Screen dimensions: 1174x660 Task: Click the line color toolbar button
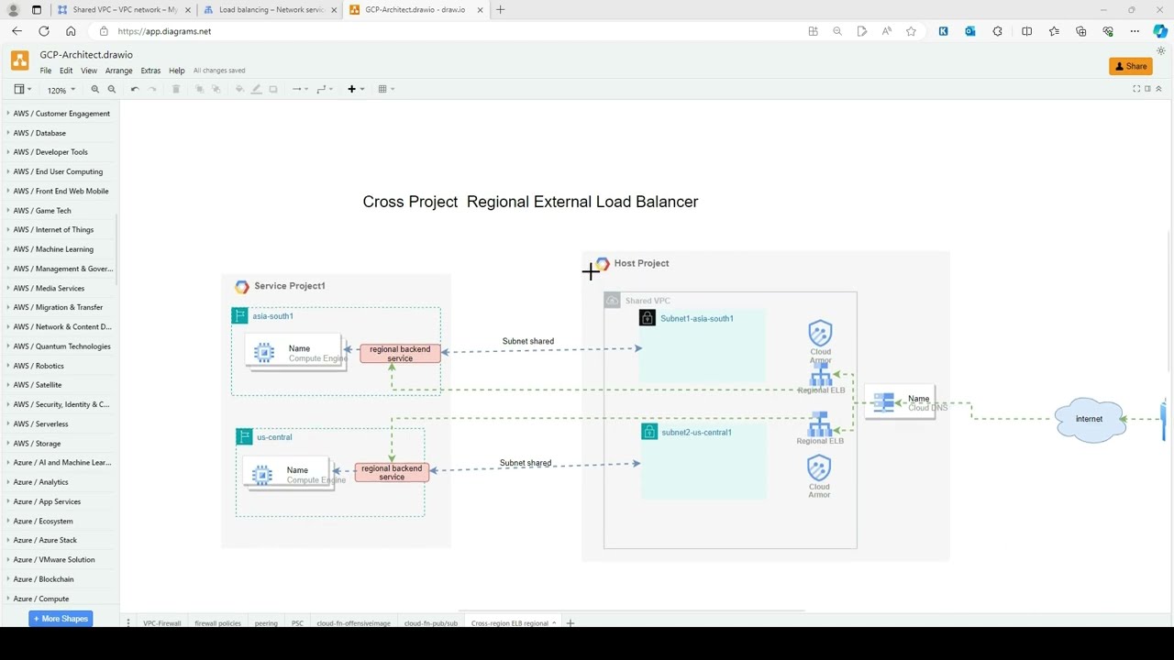click(x=256, y=89)
